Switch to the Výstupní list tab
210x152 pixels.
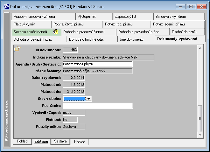point(94,17)
